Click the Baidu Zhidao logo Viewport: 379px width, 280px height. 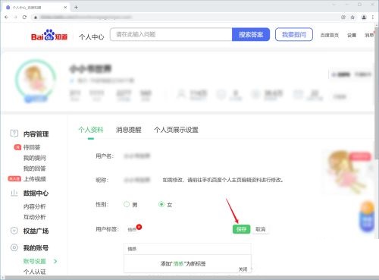49,36
